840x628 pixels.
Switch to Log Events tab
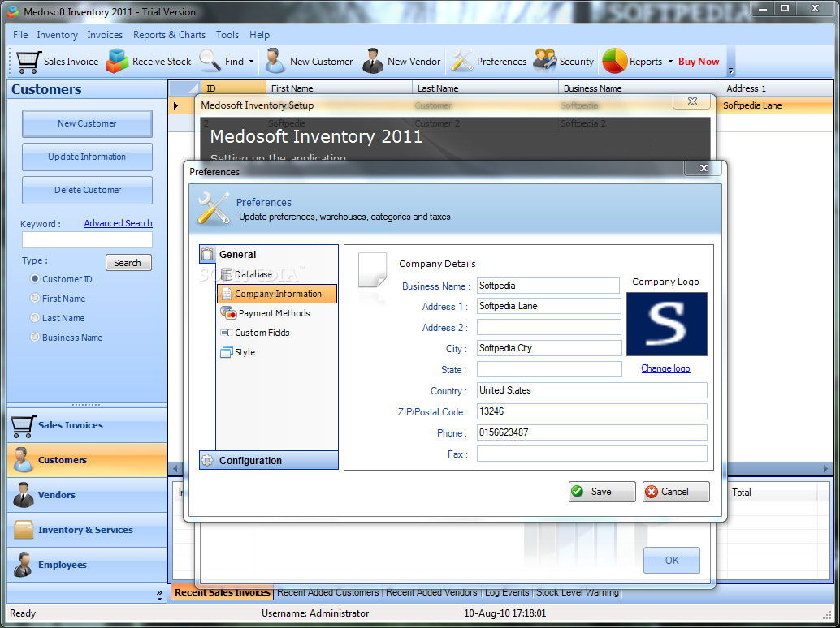click(x=507, y=592)
